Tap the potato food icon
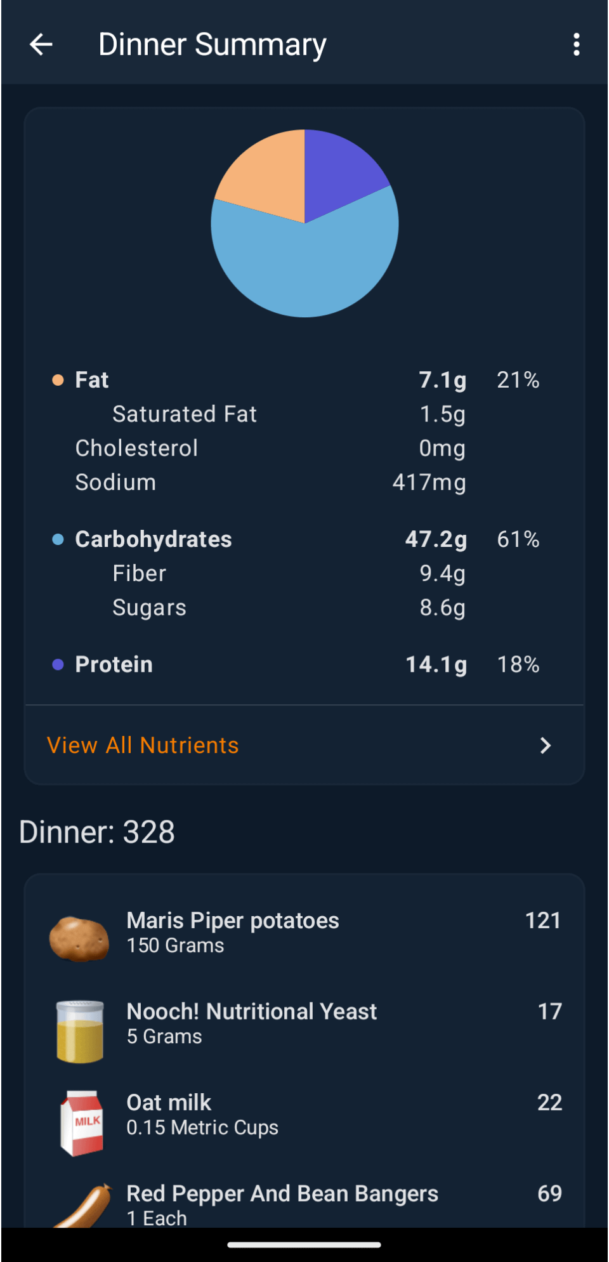This screenshot has width=609, height=1262. point(79,938)
